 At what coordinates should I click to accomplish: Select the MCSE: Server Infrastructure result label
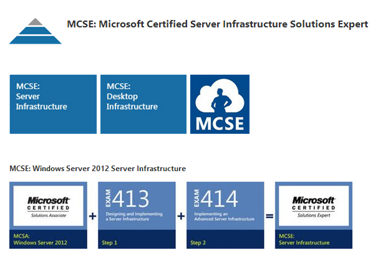tap(304, 240)
